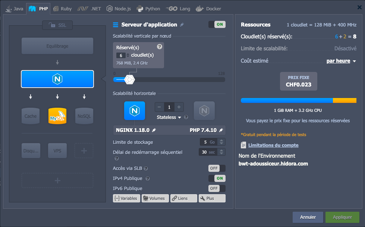This screenshot has height=227, width=365.
Task: Click the reserved cloudlets spinner arrows
Action: (128, 56)
